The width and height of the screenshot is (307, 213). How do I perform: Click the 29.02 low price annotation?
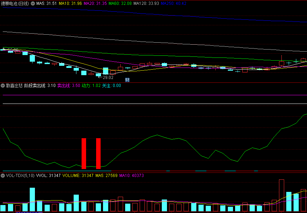point(108,78)
